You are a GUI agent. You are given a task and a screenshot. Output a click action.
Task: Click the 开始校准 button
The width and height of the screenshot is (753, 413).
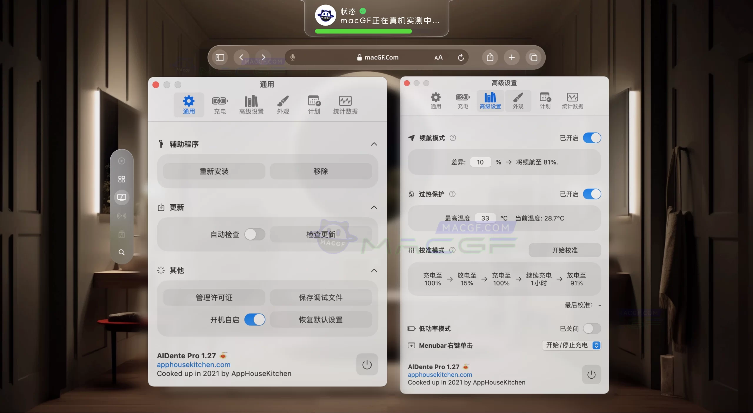click(564, 250)
